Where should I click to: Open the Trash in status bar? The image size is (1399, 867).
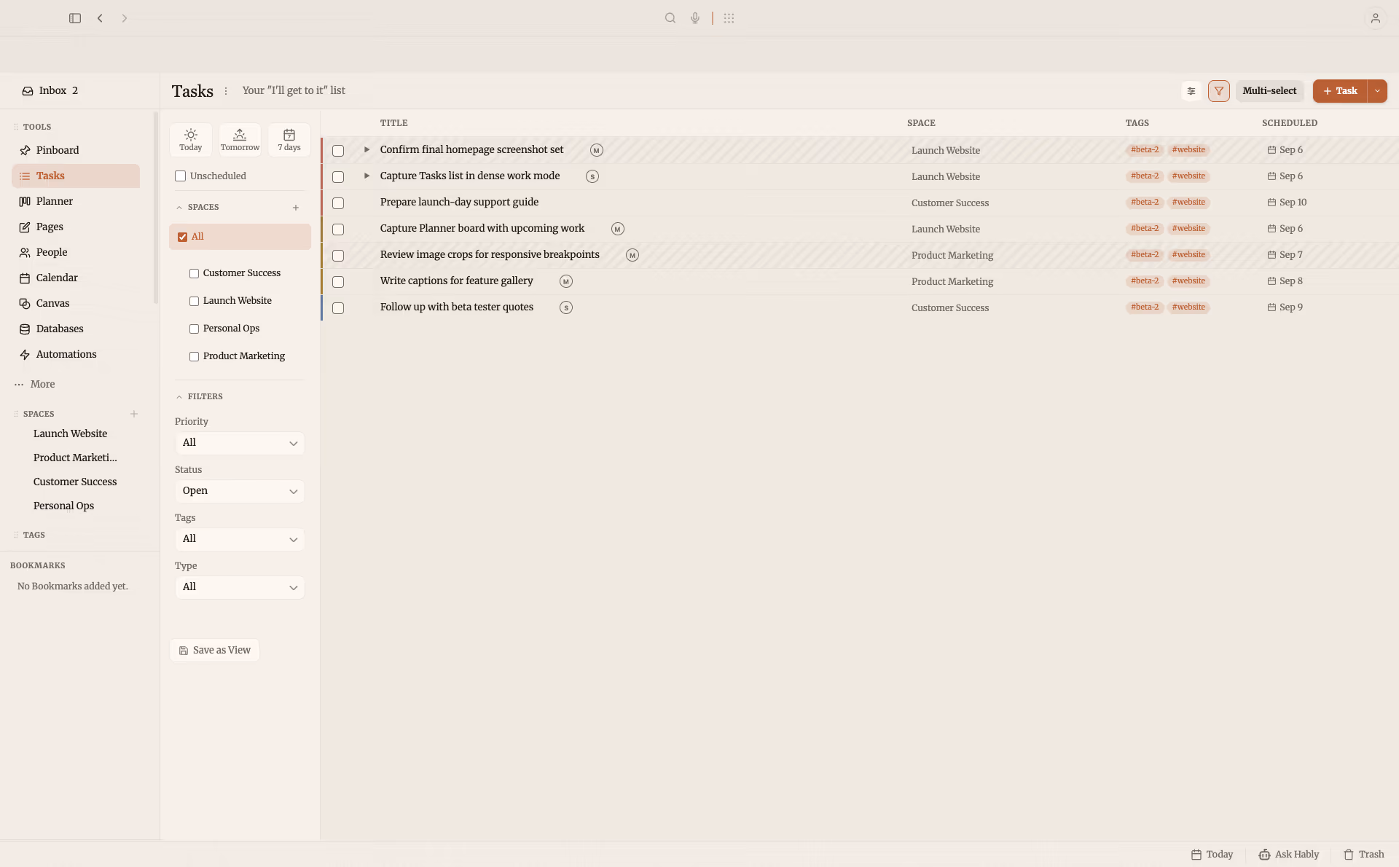1363,855
